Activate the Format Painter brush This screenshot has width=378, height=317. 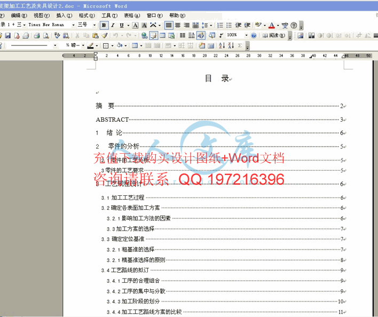point(105,36)
